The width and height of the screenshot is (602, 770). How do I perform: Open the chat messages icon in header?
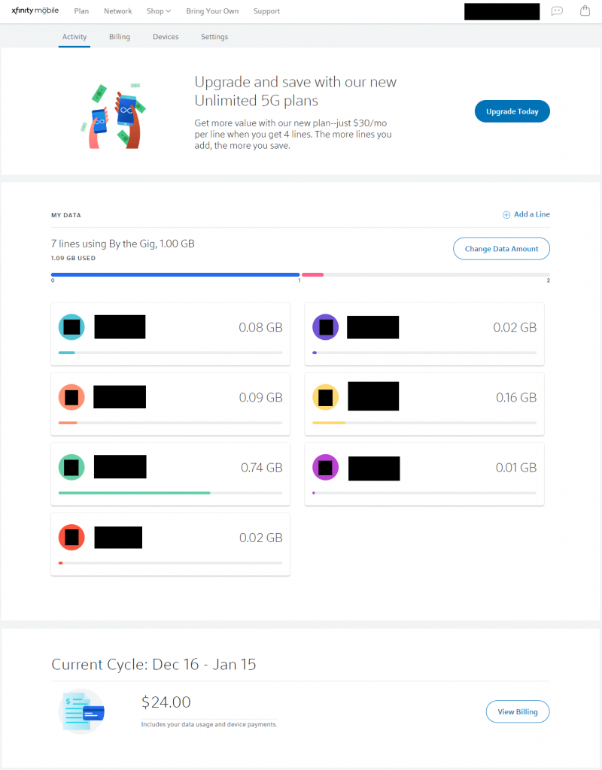coord(556,11)
